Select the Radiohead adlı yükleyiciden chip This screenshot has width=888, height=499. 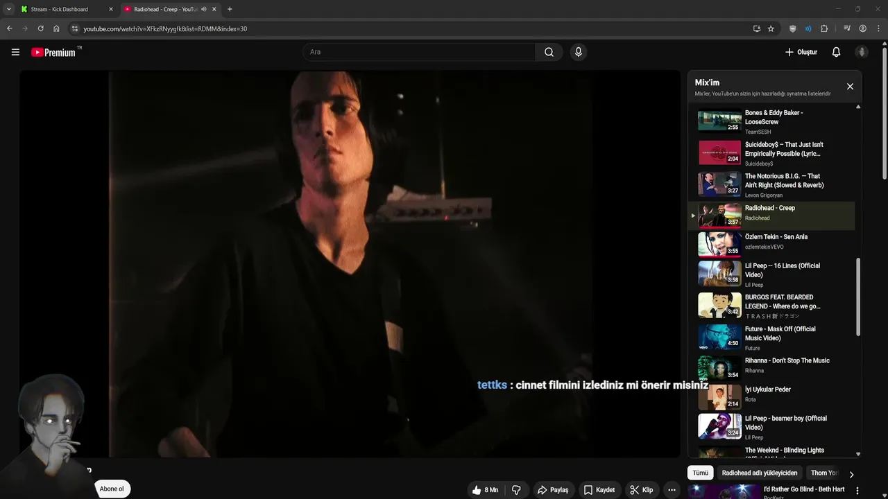760,473
